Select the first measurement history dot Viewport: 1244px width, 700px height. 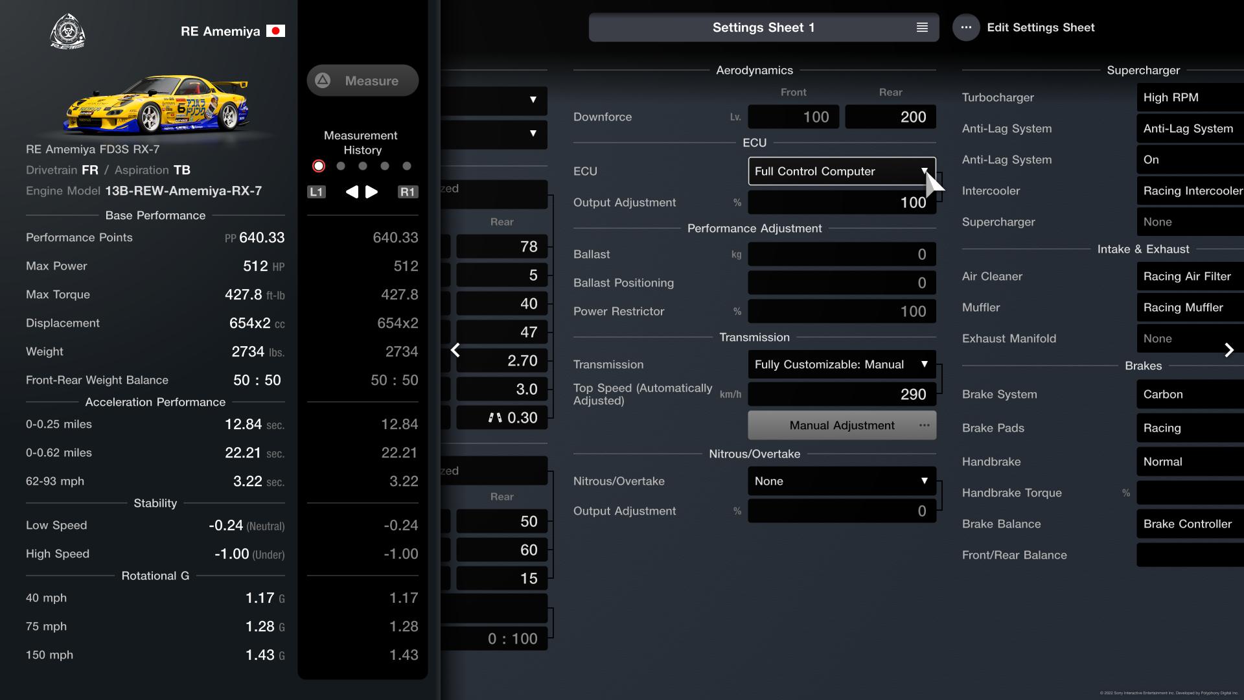coord(319,166)
